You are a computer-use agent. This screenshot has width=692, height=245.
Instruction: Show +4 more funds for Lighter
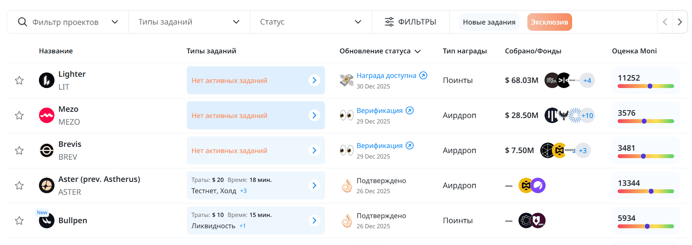point(587,80)
